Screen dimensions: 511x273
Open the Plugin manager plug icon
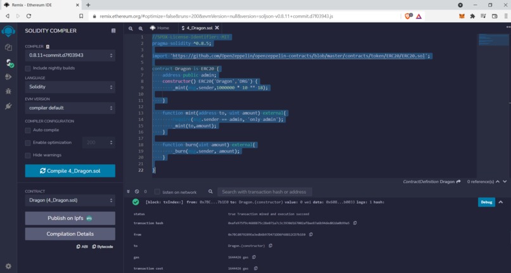[8, 106]
